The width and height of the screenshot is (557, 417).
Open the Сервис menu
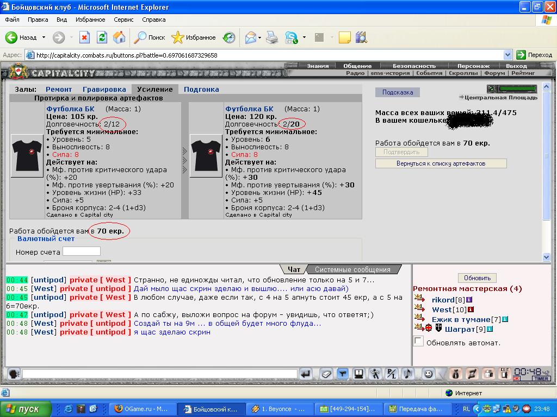pyautogui.click(x=123, y=20)
